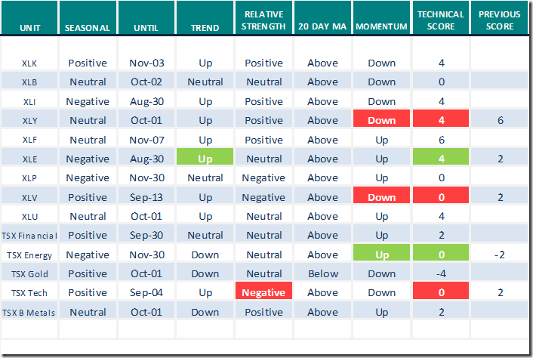Click the red technical score cell for XLV
Viewport: 533px width, 358px height.
[x=441, y=197]
